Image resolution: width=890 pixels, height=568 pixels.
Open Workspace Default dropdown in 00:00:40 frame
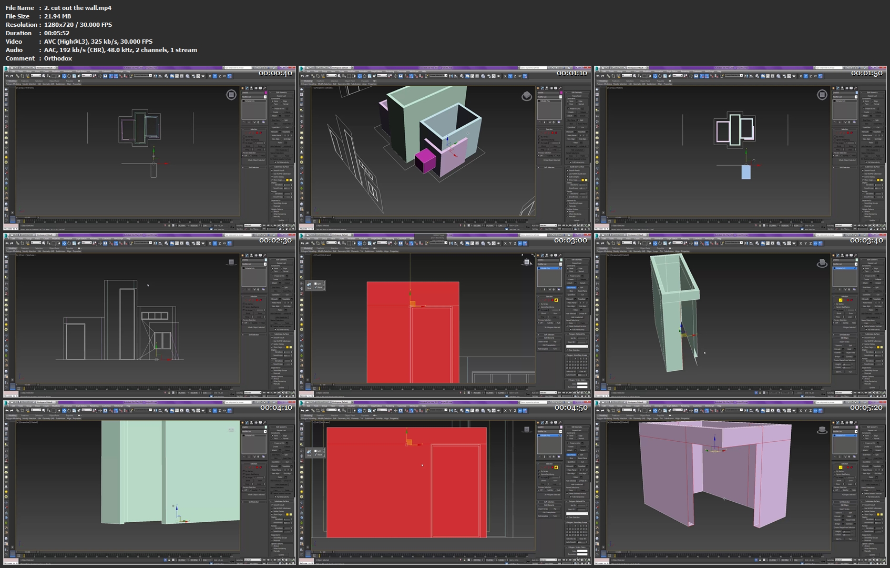click(x=46, y=68)
